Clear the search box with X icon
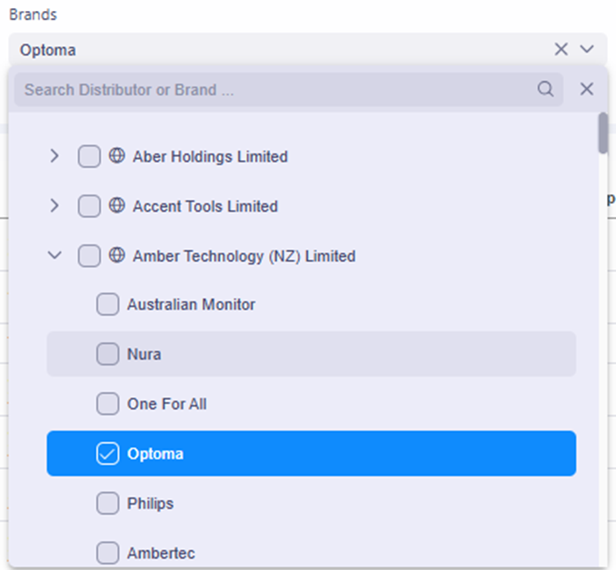This screenshot has height=570, width=616. (x=587, y=89)
